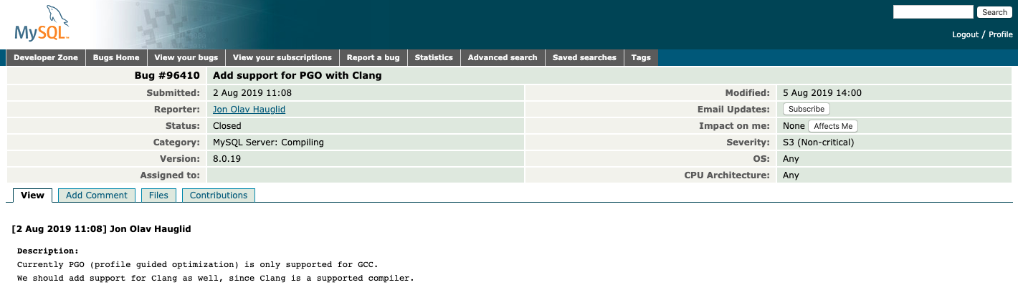Screen dimensions: 1018x295
Task: Open View your bugs page
Action: pyautogui.click(x=186, y=57)
